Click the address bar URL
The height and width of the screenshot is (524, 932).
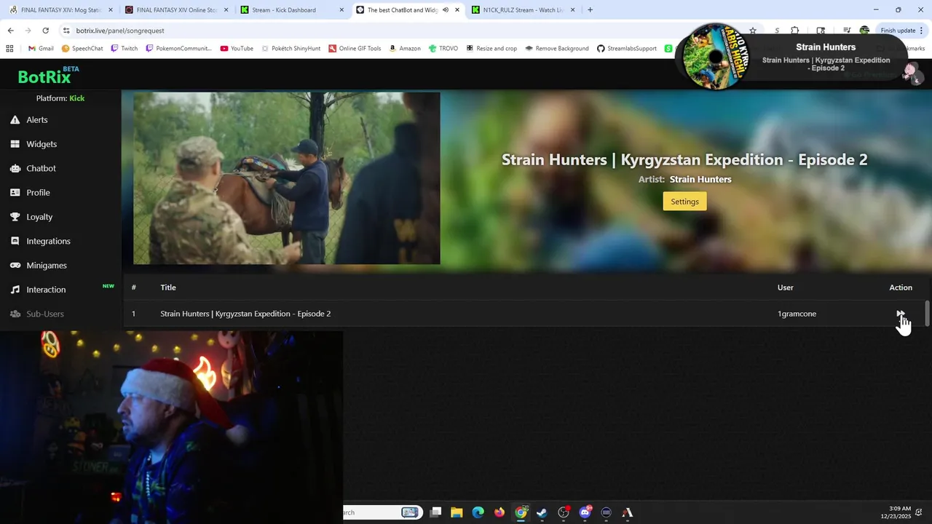tap(120, 31)
